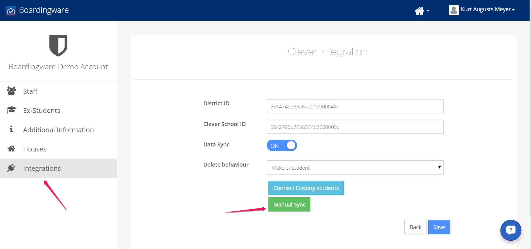The height and width of the screenshot is (249, 531).
Task: Click into the District ID field
Action: [x=355, y=106]
